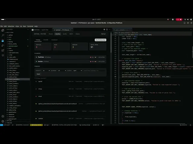This screenshot has height=144, width=193.
Task: Select the Compliance sub-tab
Action: click(x=54, y=40)
